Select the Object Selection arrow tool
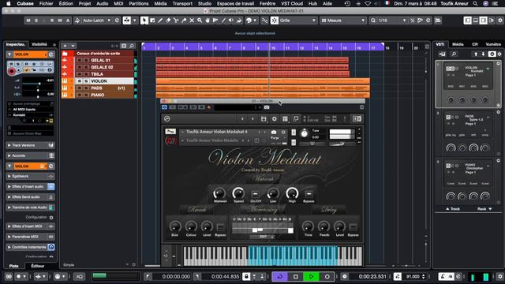This screenshot has height=284, width=505. pyautogui.click(x=144, y=21)
